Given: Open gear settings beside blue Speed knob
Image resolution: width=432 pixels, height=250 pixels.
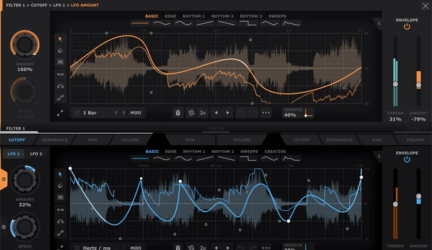Looking at the screenshot, I should [x=4, y=227].
